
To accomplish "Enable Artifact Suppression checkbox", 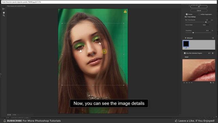I will 199,14.
